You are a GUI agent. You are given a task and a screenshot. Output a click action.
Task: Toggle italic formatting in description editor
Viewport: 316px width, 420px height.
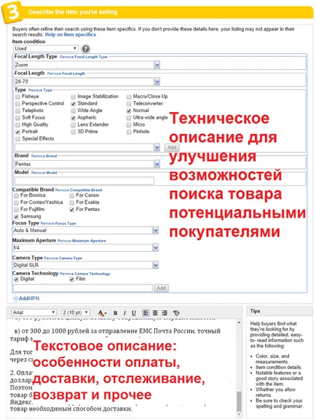[125, 313]
